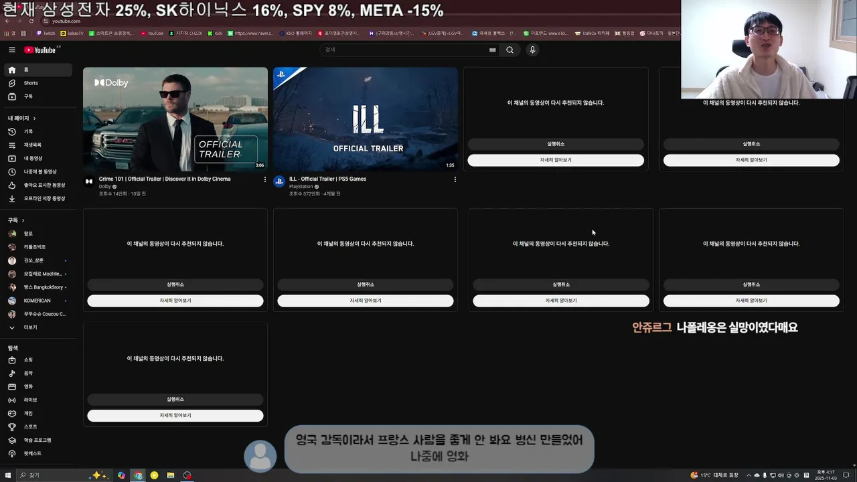
Task: Open 팟캐스트 in the sidebar
Action: point(37,453)
